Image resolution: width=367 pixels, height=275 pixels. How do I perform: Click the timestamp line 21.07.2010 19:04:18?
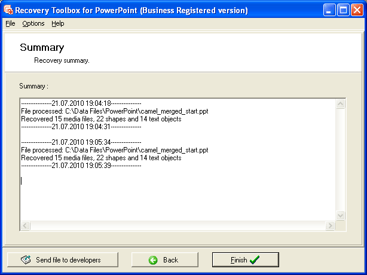click(81, 103)
